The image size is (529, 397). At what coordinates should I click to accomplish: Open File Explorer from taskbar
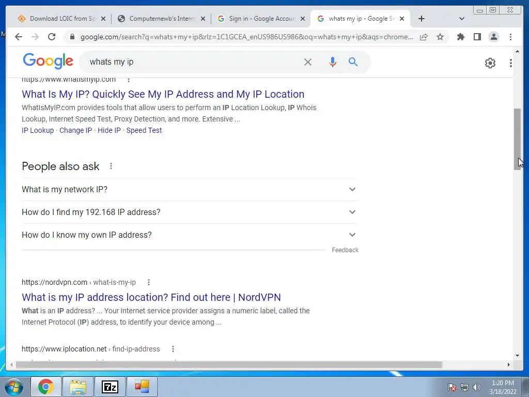[x=78, y=387]
